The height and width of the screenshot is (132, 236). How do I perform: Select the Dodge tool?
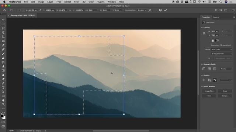point(3,79)
